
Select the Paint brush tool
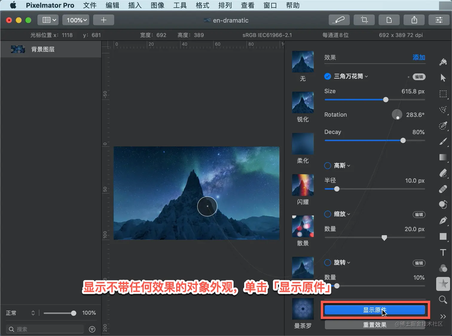443,141
